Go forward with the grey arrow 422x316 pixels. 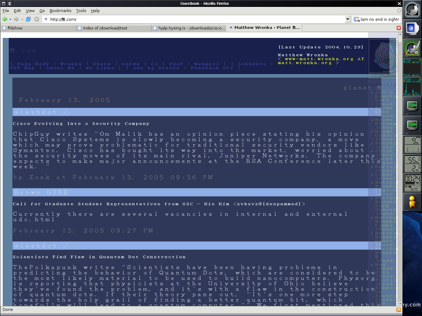(x=16, y=19)
